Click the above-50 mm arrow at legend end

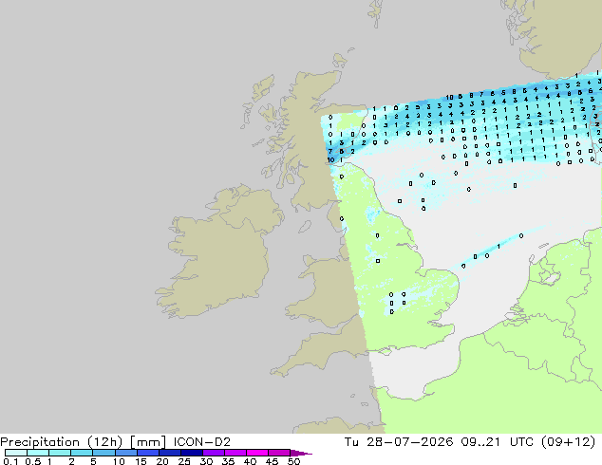pyautogui.click(x=301, y=453)
